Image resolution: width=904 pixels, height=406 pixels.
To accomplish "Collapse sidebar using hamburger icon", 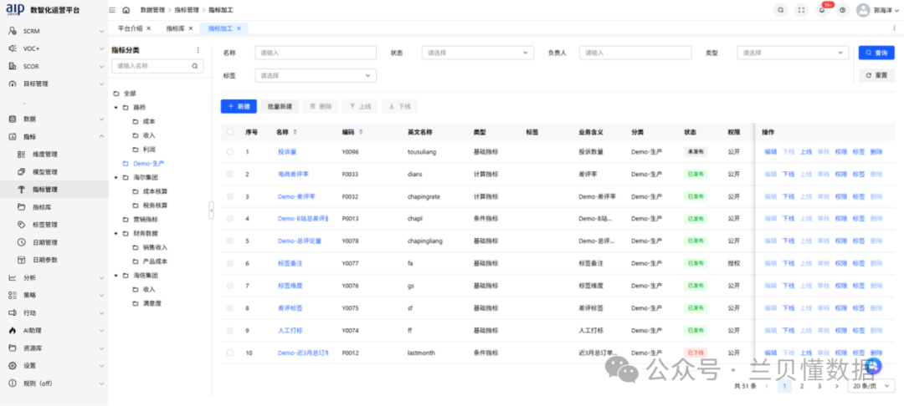I will 112,10.
